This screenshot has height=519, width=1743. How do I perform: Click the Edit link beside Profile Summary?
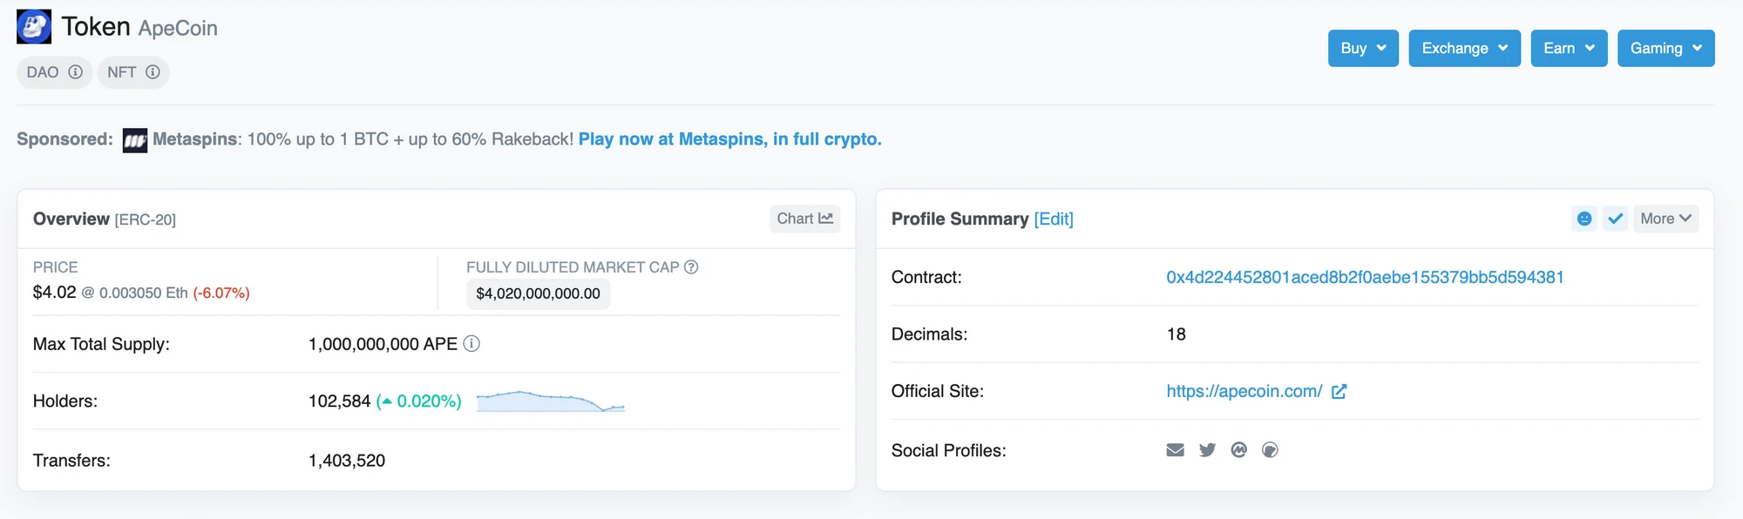1054,219
